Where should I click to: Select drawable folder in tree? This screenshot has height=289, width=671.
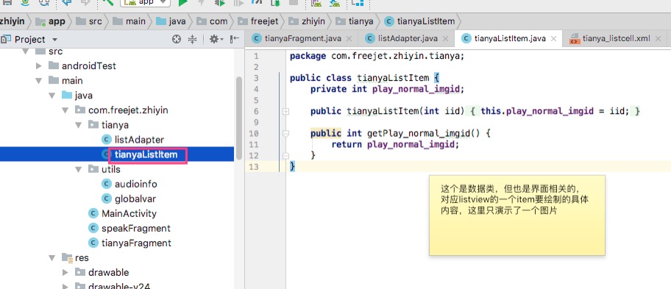click(102, 272)
